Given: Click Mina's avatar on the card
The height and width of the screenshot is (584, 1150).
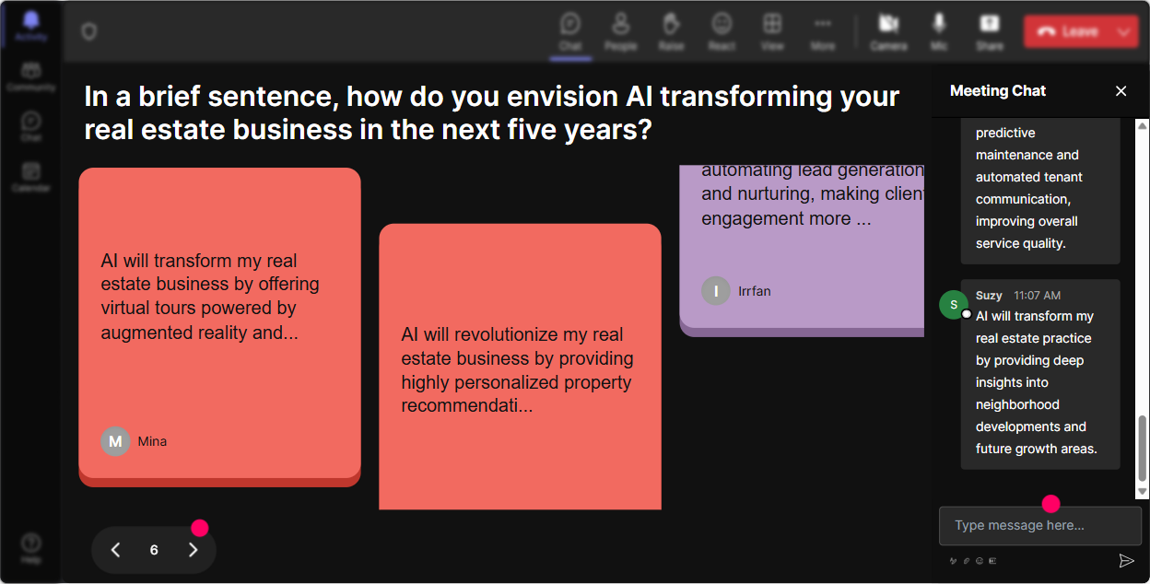Looking at the screenshot, I should 115,441.
